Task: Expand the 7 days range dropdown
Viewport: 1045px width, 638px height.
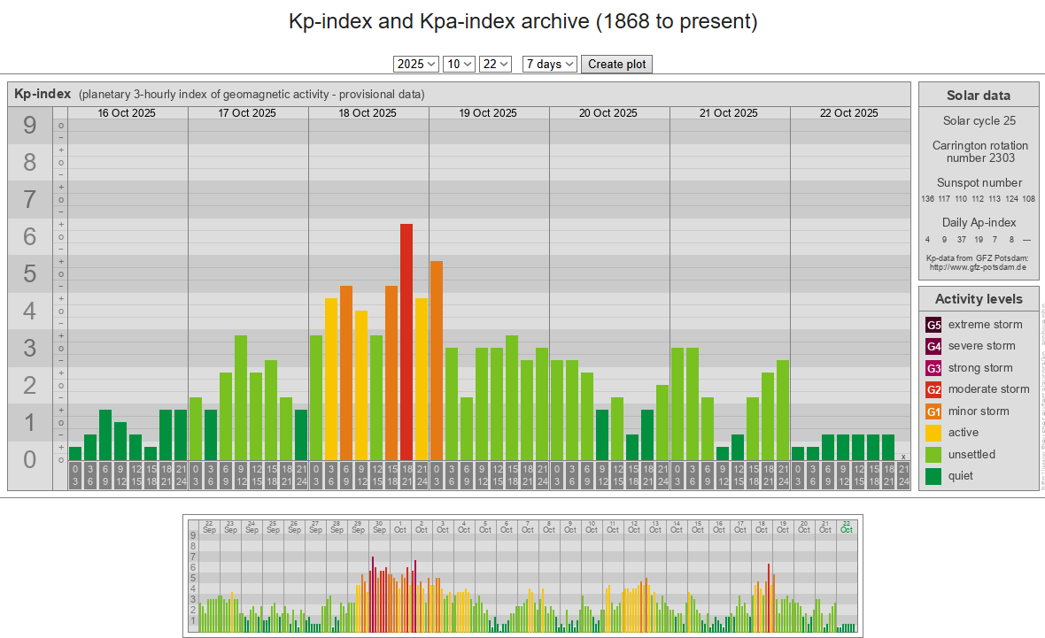Action: [x=549, y=64]
